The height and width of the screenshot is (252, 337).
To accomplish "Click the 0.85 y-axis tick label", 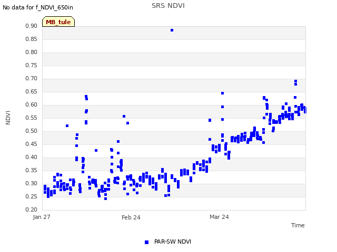I will pyautogui.click(x=32, y=39).
